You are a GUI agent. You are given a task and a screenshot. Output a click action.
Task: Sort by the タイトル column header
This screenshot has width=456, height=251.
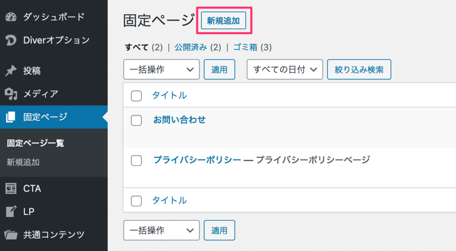click(x=169, y=96)
